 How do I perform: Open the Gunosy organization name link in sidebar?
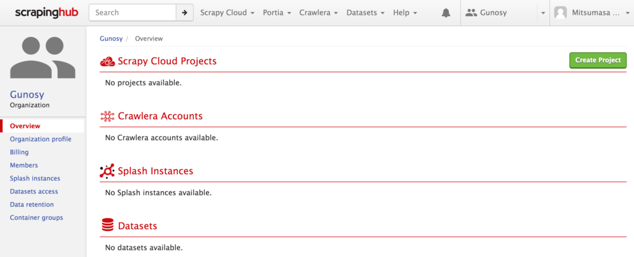coord(27,95)
